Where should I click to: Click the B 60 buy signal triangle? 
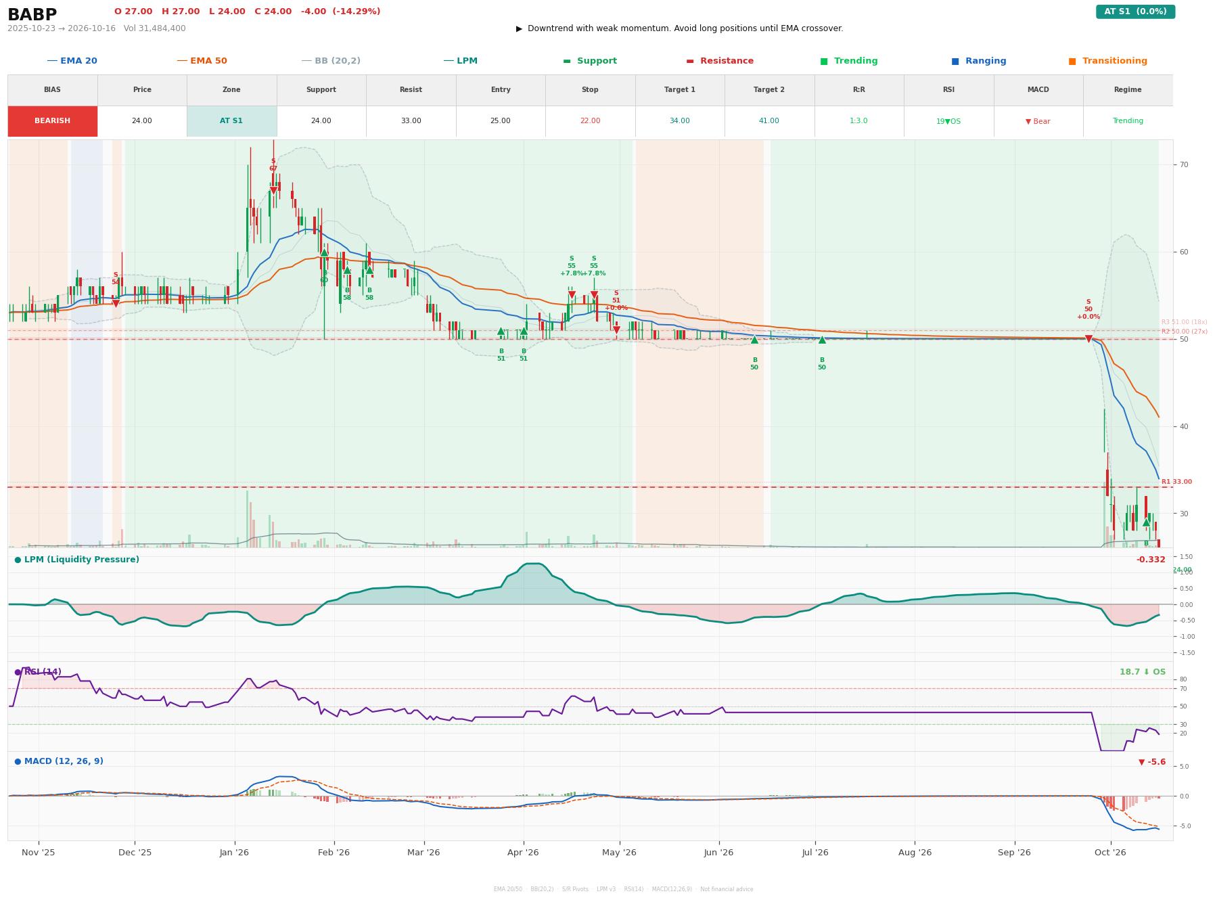click(x=324, y=252)
